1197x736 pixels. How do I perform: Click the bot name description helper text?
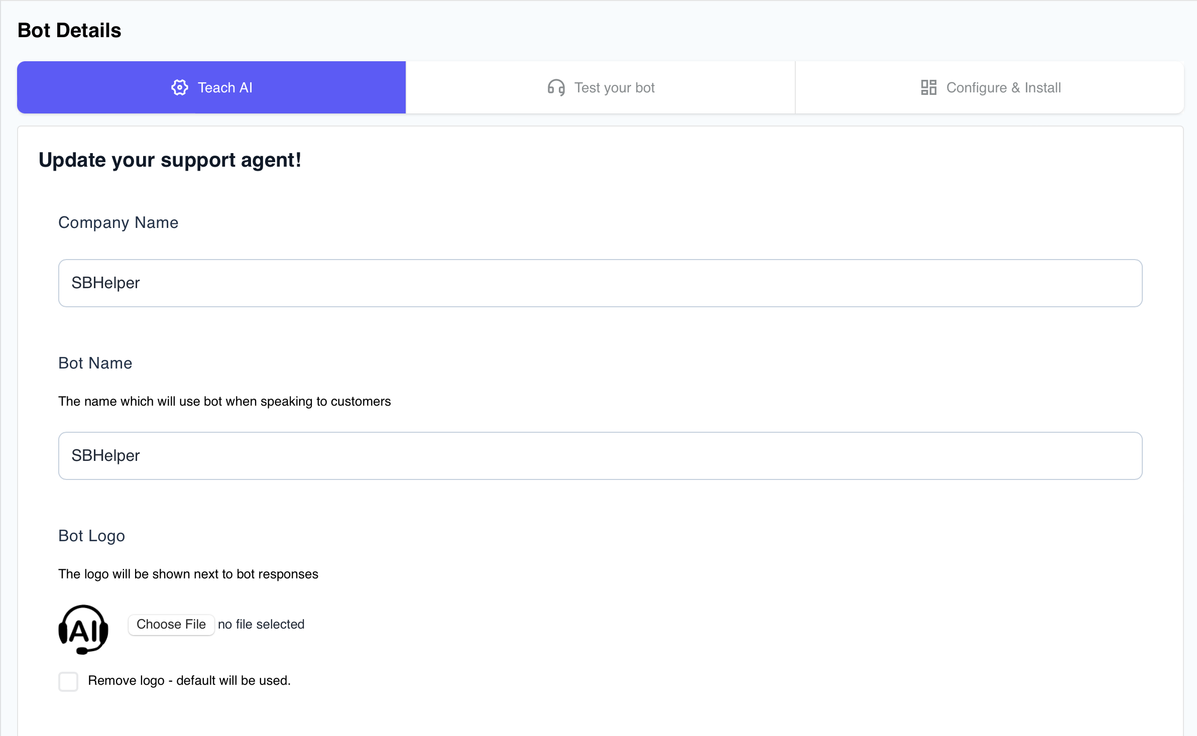tap(224, 401)
